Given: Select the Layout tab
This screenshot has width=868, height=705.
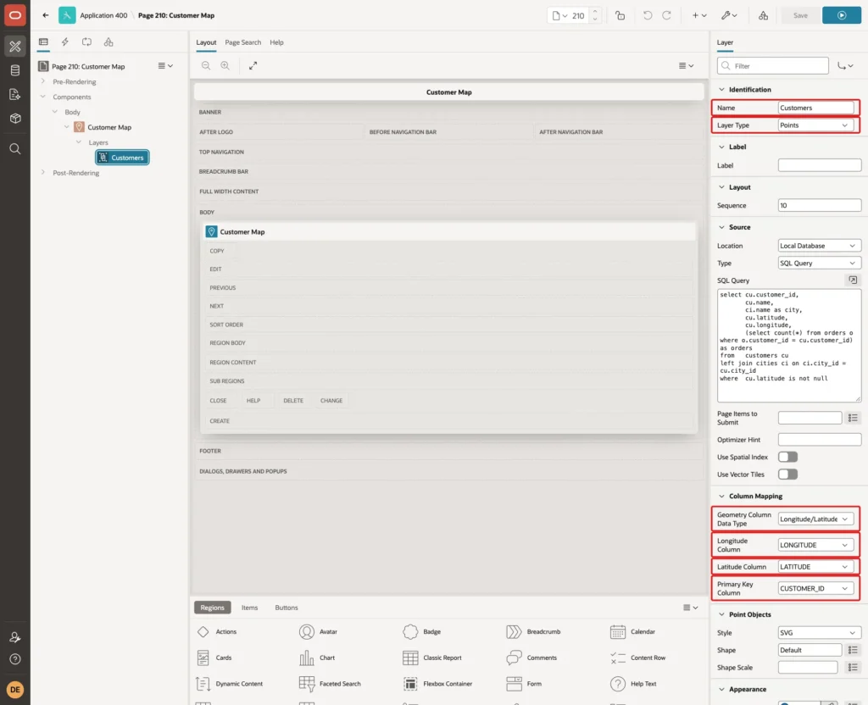Looking at the screenshot, I should 206,42.
